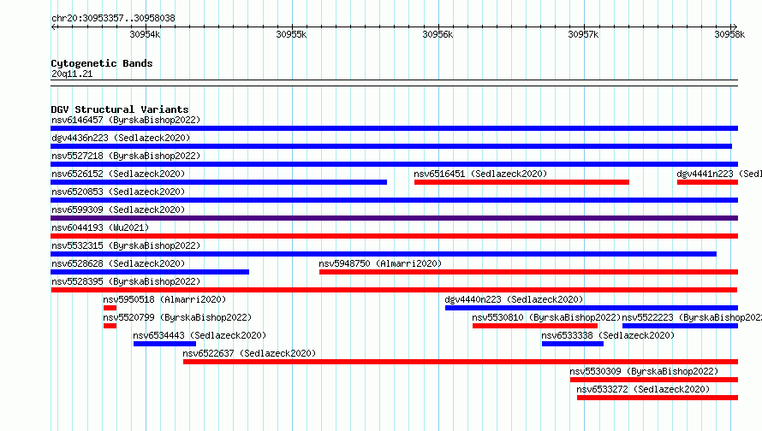
Task: Click the dgv4441n223 variant label
Action: click(719, 174)
